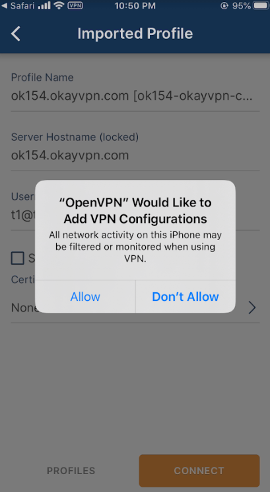The image size is (270, 492).
Task: Return to Safari via back indicator
Action: (x=17, y=5)
